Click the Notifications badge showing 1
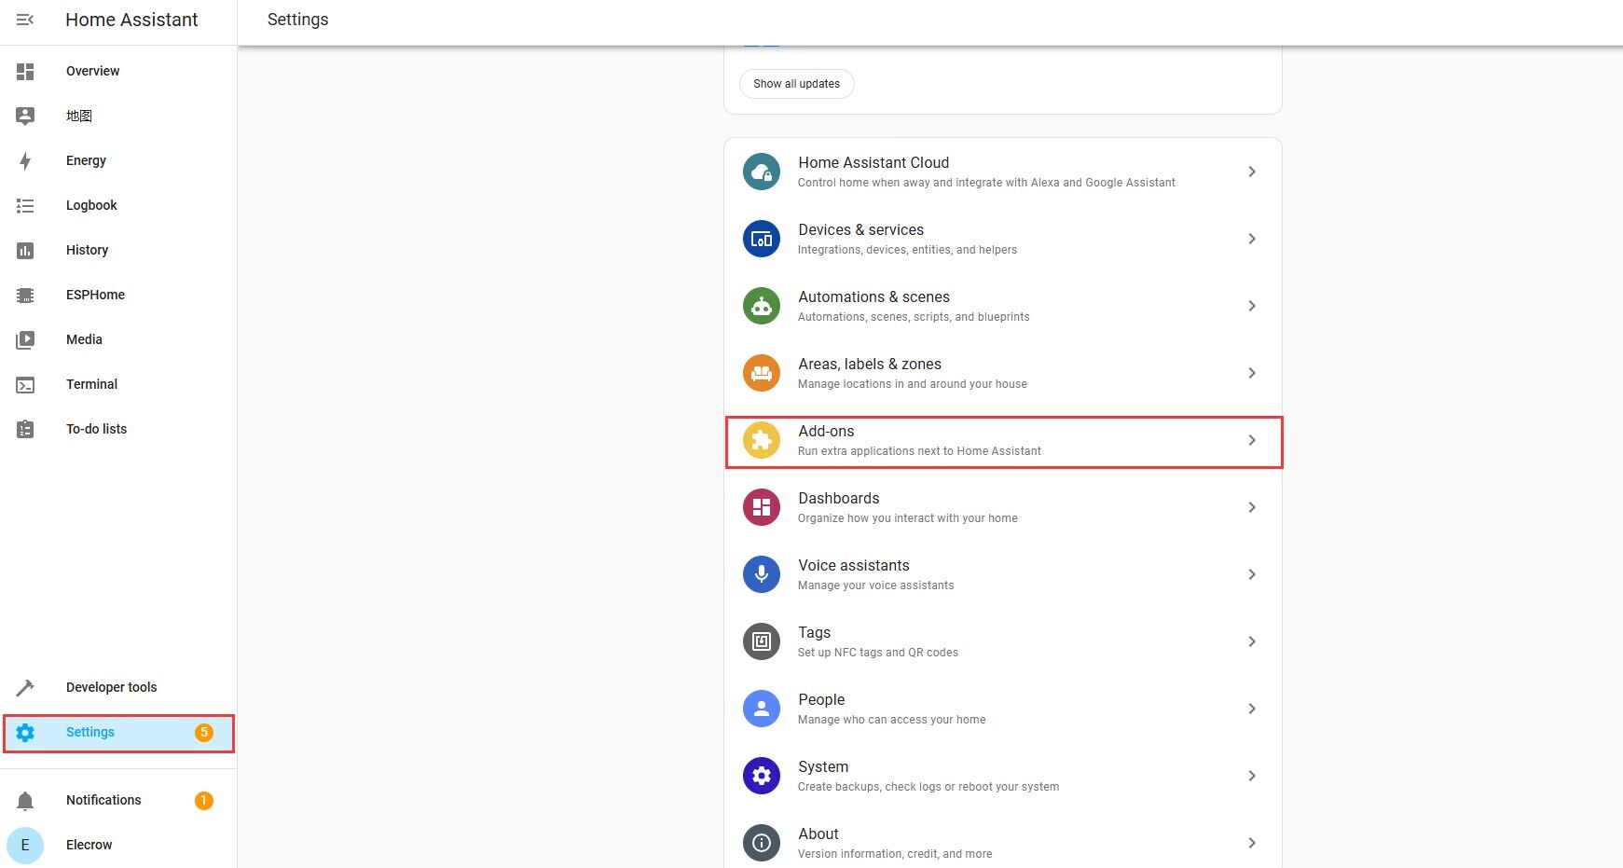This screenshot has width=1623, height=868. coord(204,800)
